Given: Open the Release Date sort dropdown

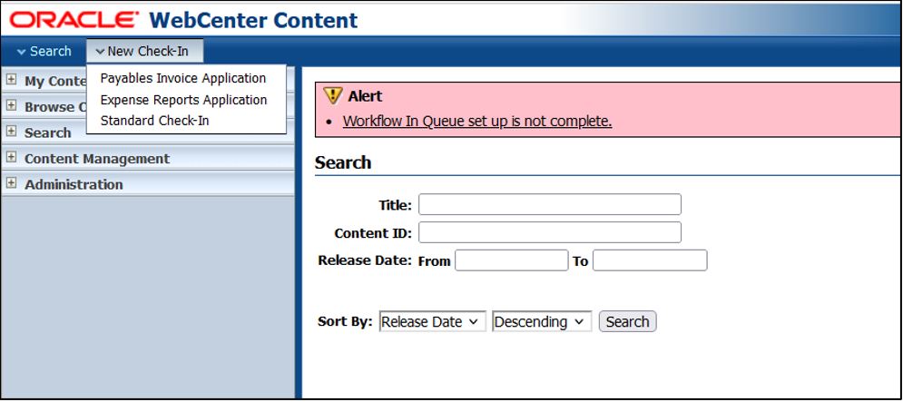Looking at the screenshot, I should [x=433, y=321].
